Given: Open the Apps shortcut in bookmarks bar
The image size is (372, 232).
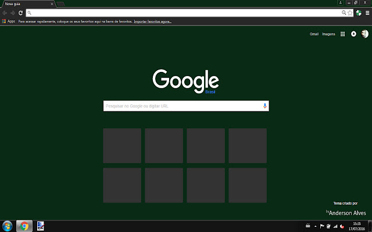Looking at the screenshot, I should 9,21.
